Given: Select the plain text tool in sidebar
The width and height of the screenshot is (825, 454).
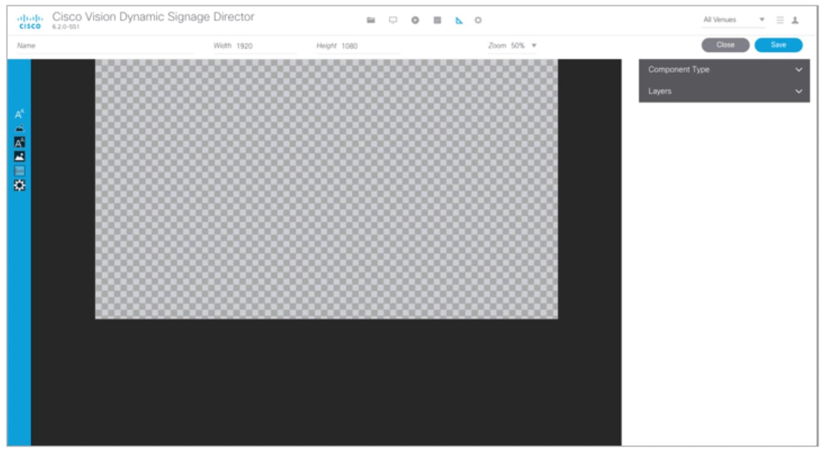Looking at the screenshot, I should [19, 114].
